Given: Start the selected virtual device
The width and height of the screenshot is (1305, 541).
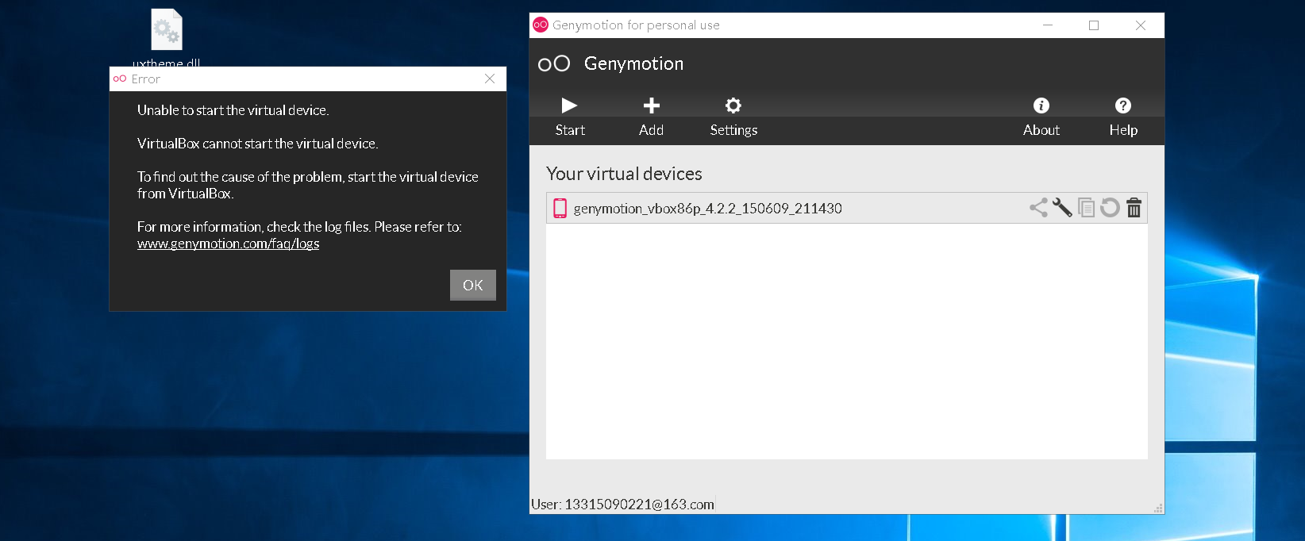Looking at the screenshot, I should coord(570,117).
